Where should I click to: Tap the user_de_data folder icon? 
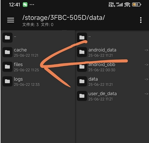click(x=82, y=96)
